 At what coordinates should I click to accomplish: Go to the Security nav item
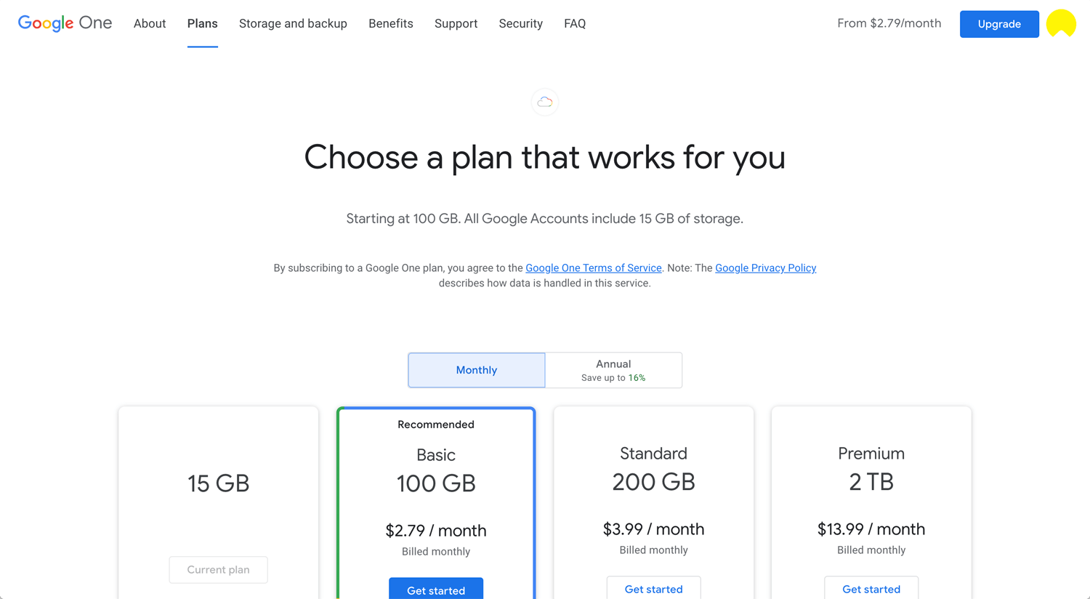pyautogui.click(x=520, y=24)
